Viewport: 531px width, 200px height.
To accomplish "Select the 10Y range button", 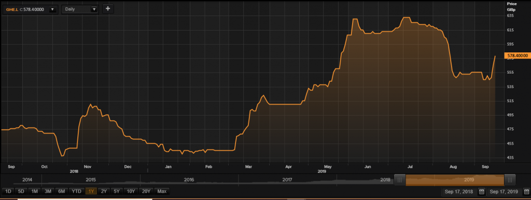I will tap(131, 192).
